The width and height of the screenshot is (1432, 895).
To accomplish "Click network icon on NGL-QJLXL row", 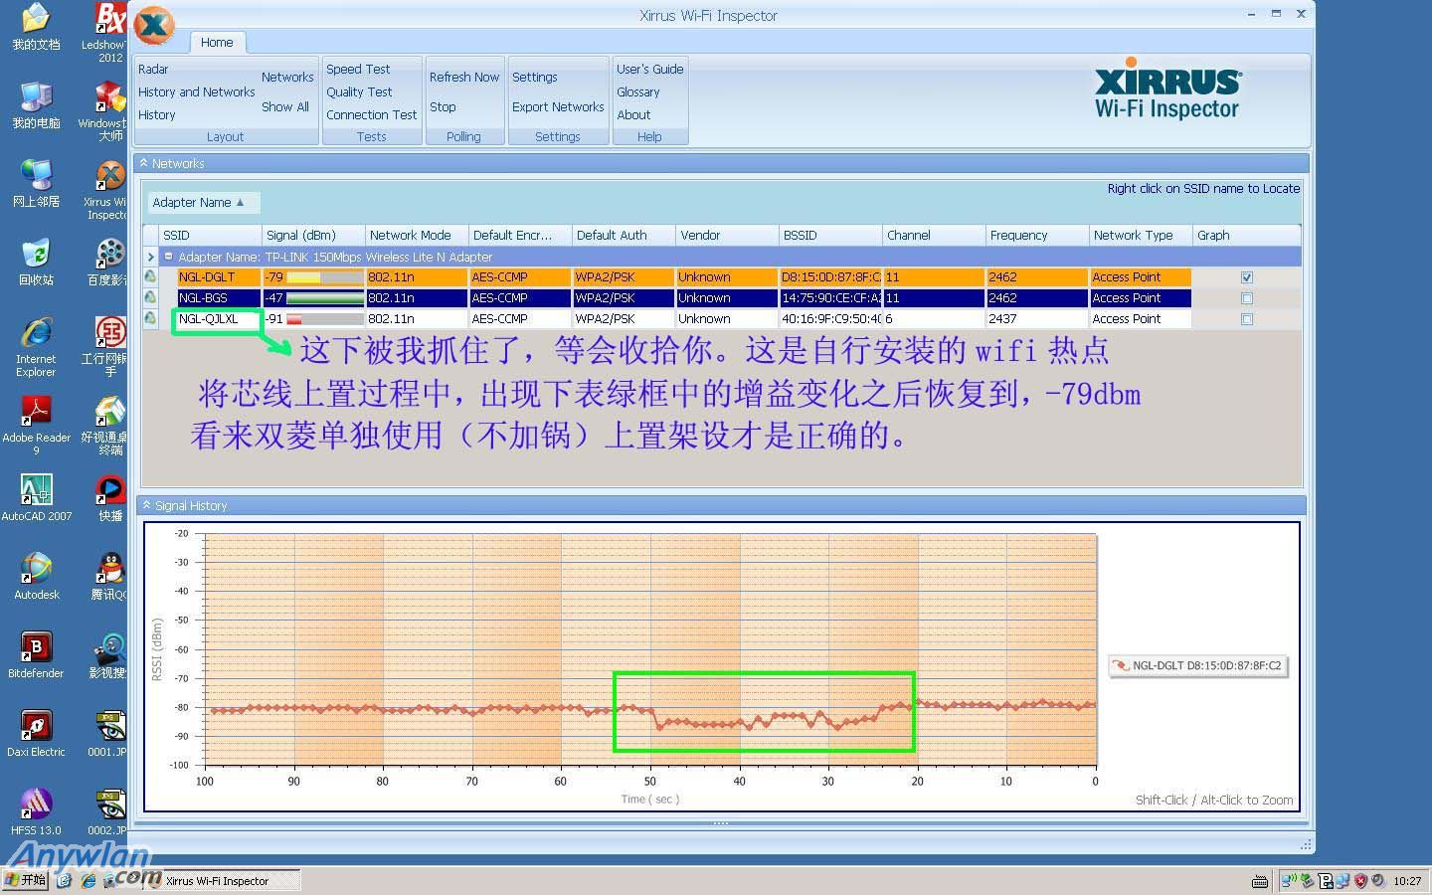I will tap(150, 318).
